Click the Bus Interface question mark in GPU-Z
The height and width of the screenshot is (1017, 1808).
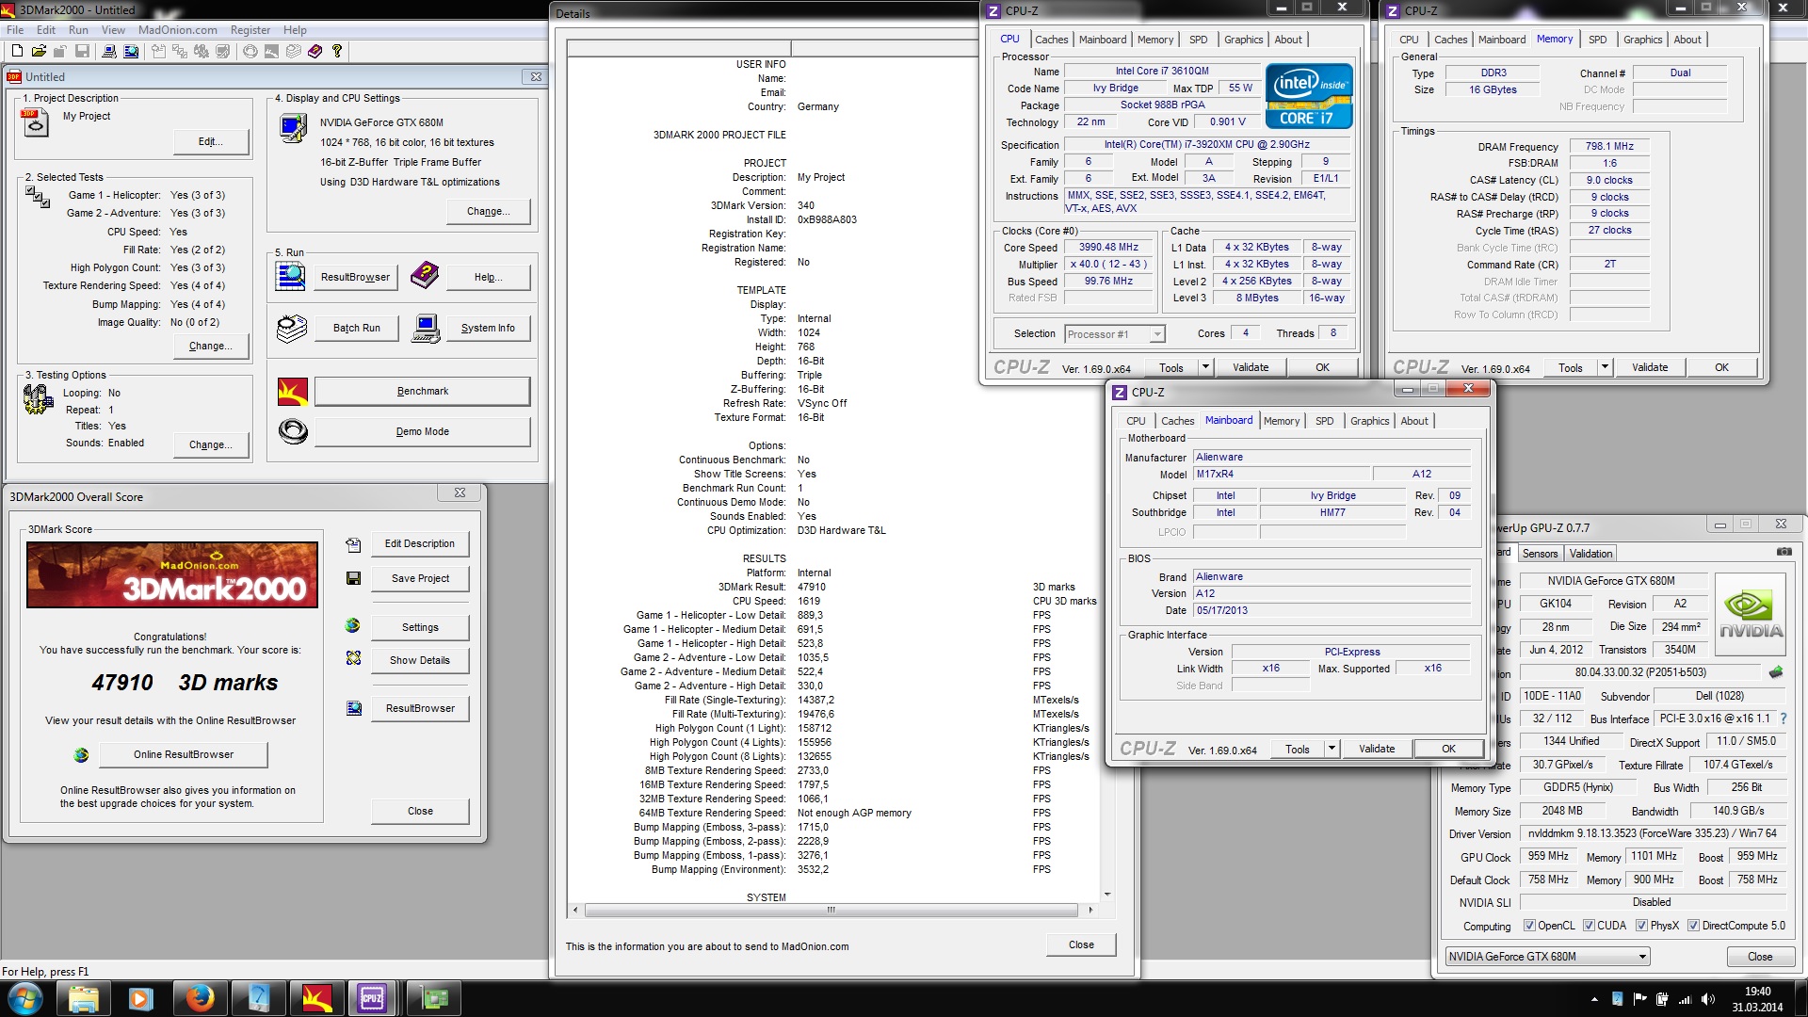[x=1784, y=718]
